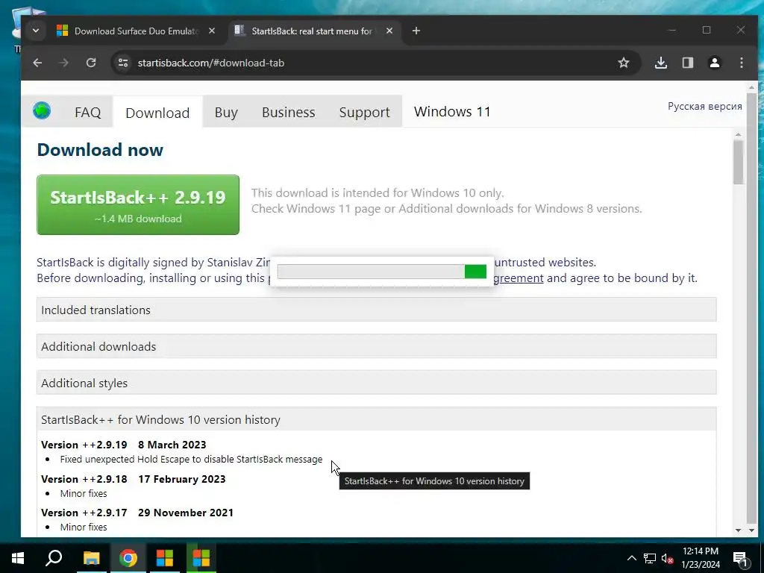Viewport: 764px width, 573px height.
Task: Click the green loading progress bar
Action: click(x=381, y=272)
